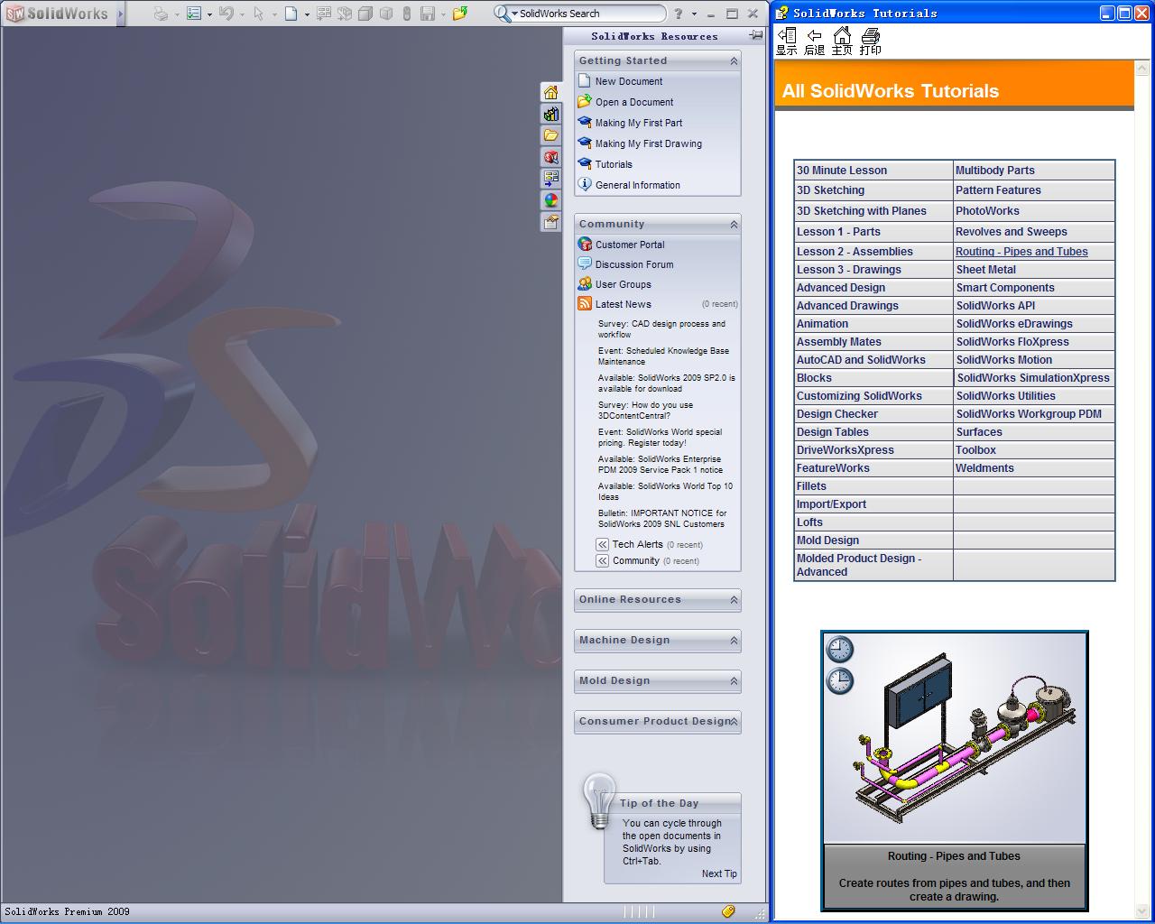1155x924 pixels.
Task: Click the SolidWorks Help question mark
Action: (x=679, y=14)
